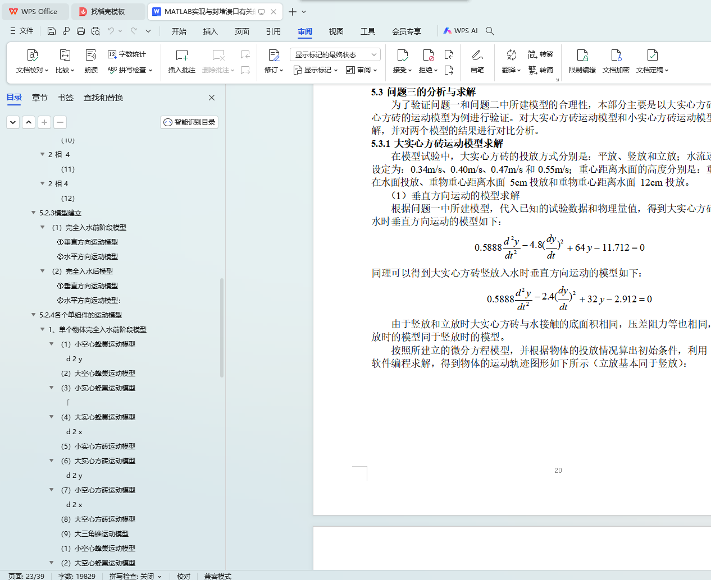Select (8) 大空心方砖运动模型 outline entry
The image size is (711, 580).
98,519
